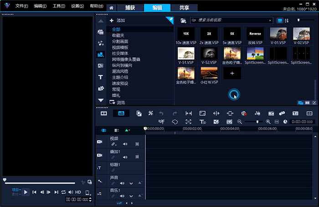Switch to storyboard view in timeline toolbar
The width and height of the screenshot is (319, 207).
(104, 113)
